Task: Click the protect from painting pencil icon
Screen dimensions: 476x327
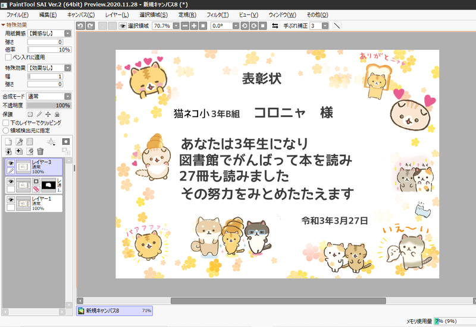Action: click(39, 114)
